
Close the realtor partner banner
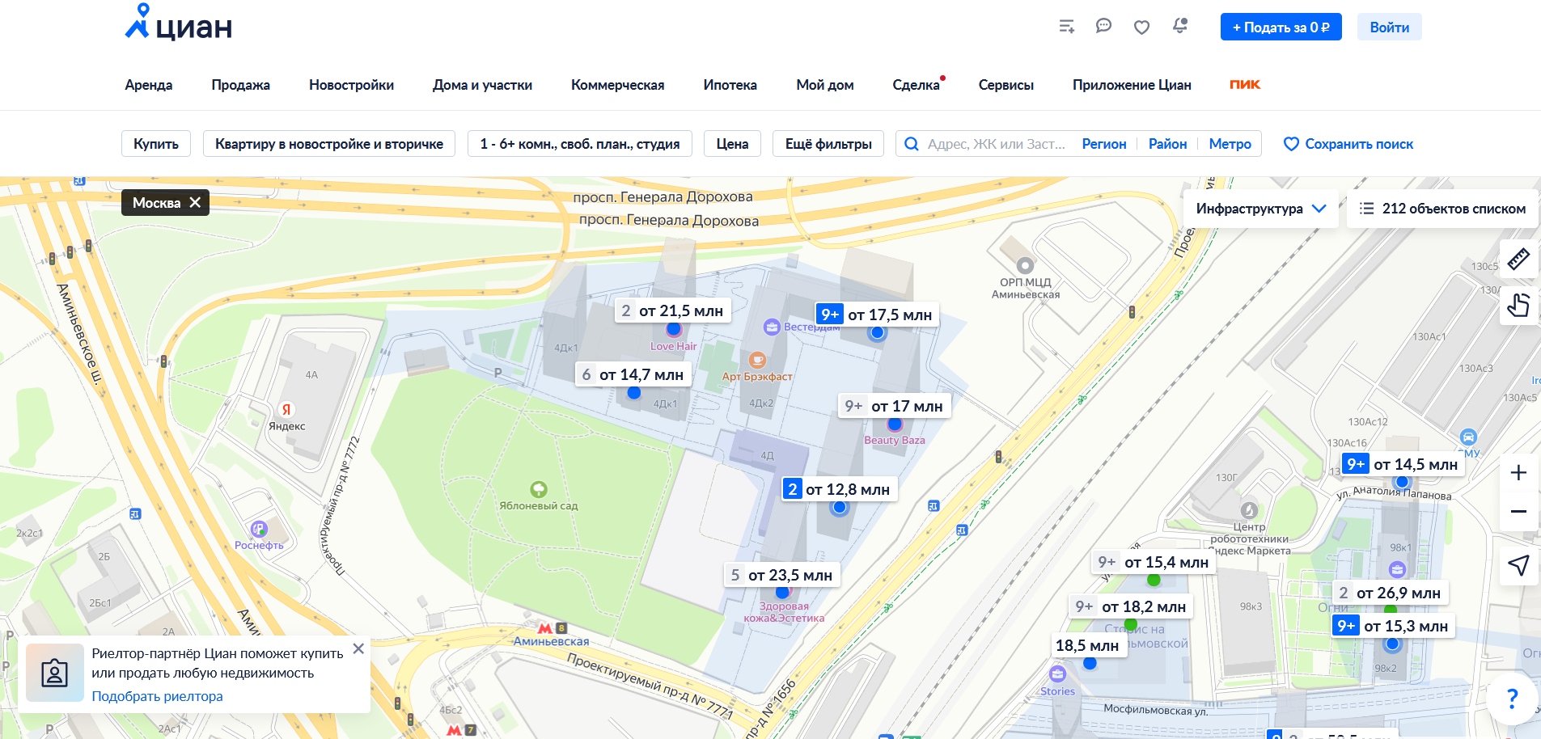click(358, 648)
